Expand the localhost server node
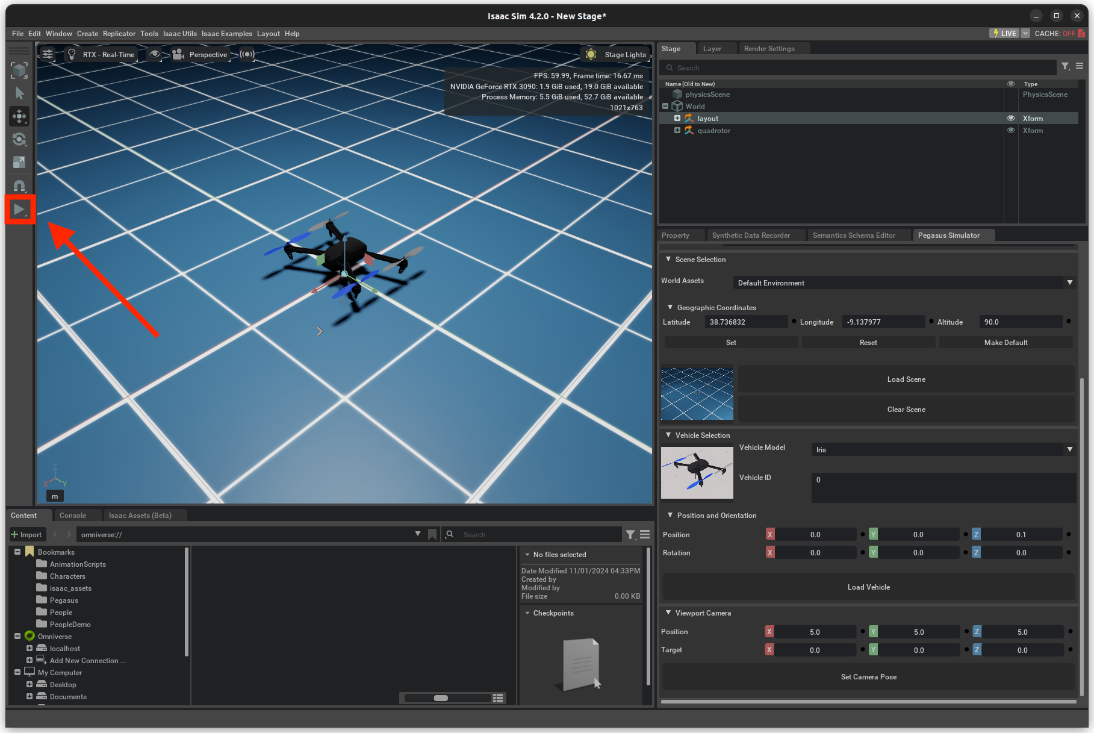Screen dimensions: 1094x733 29,648
